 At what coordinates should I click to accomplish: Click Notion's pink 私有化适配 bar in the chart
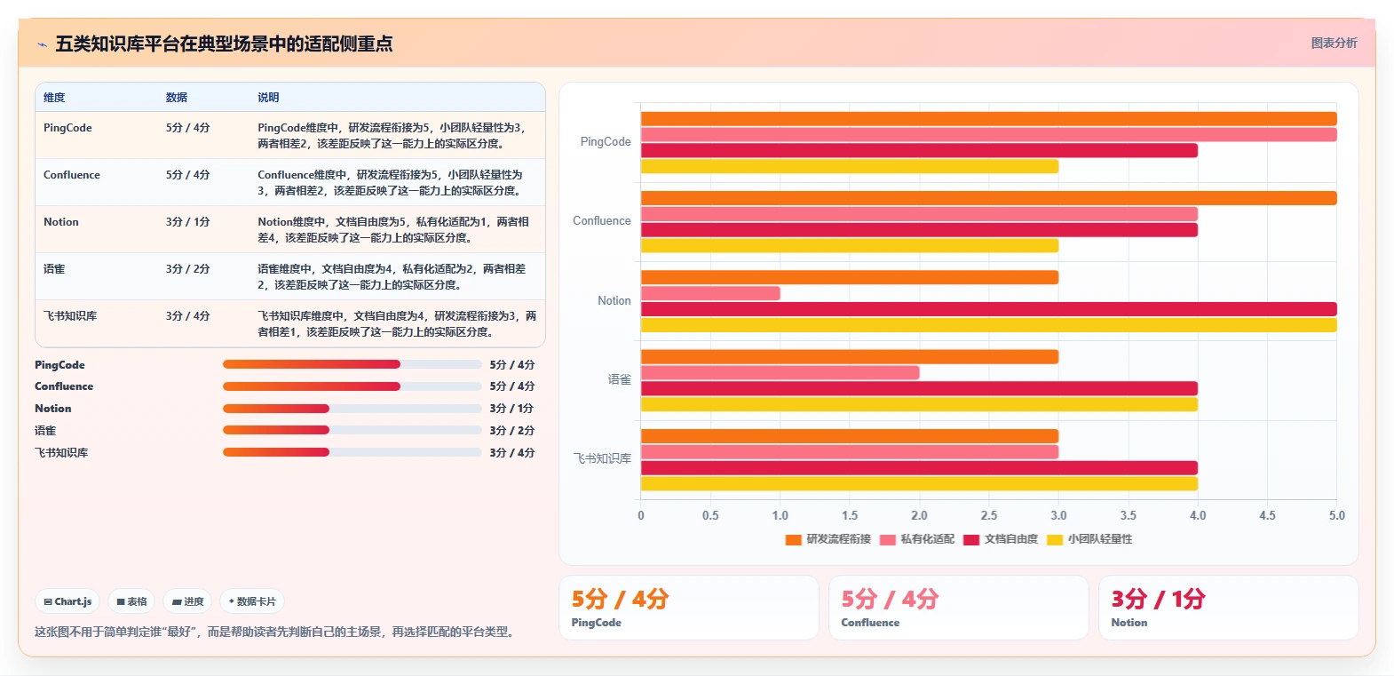(710, 293)
